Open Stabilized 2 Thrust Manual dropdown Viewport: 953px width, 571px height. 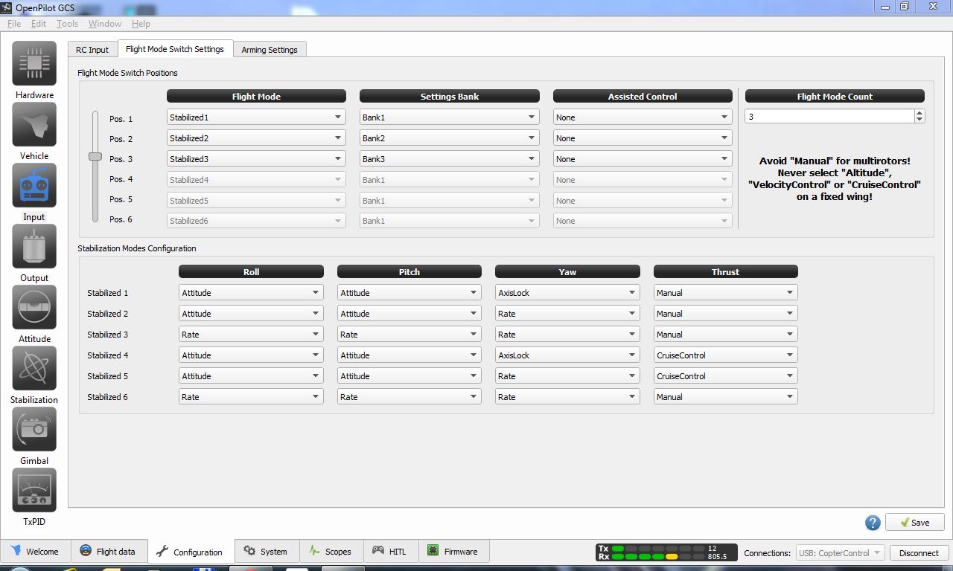[726, 314]
